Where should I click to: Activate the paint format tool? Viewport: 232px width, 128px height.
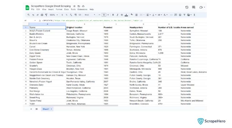[46, 15]
